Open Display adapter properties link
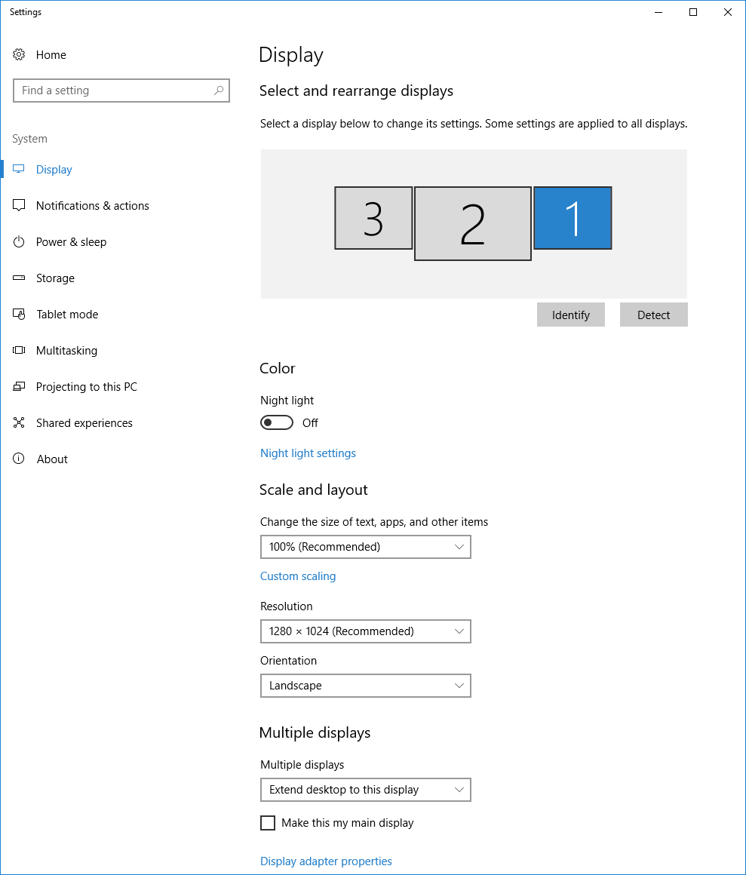The width and height of the screenshot is (746, 875). (x=326, y=861)
